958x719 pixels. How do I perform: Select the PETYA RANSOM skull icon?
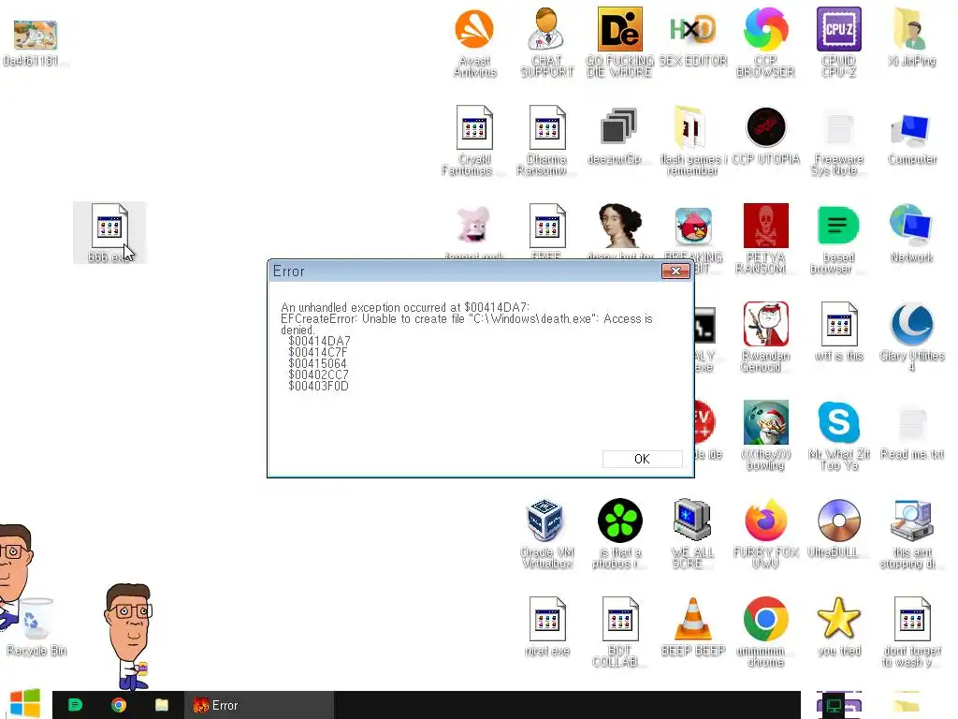click(x=765, y=239)
